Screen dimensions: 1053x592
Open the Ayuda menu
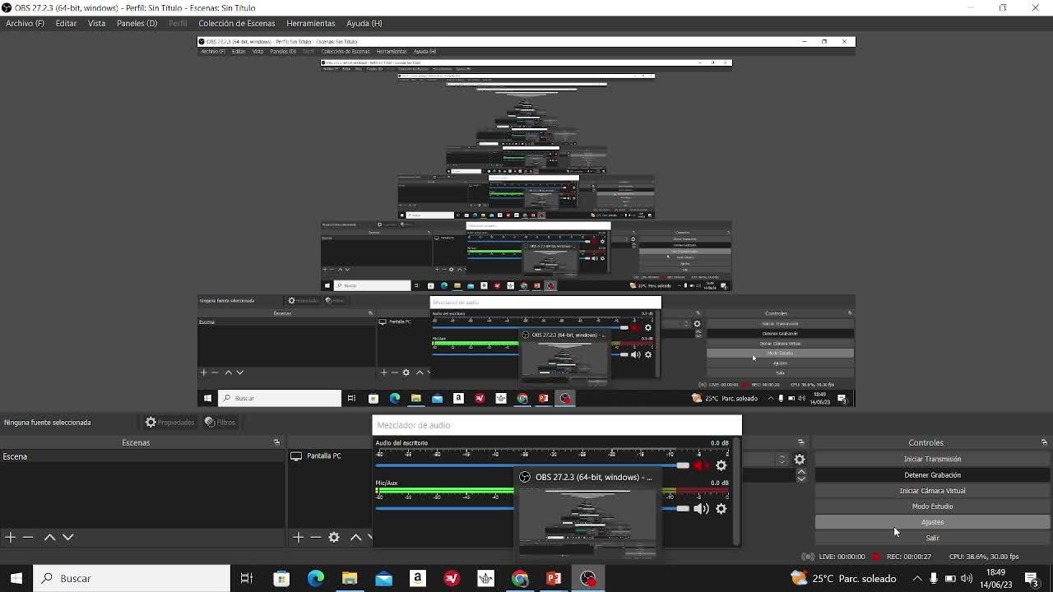[364, 23]
